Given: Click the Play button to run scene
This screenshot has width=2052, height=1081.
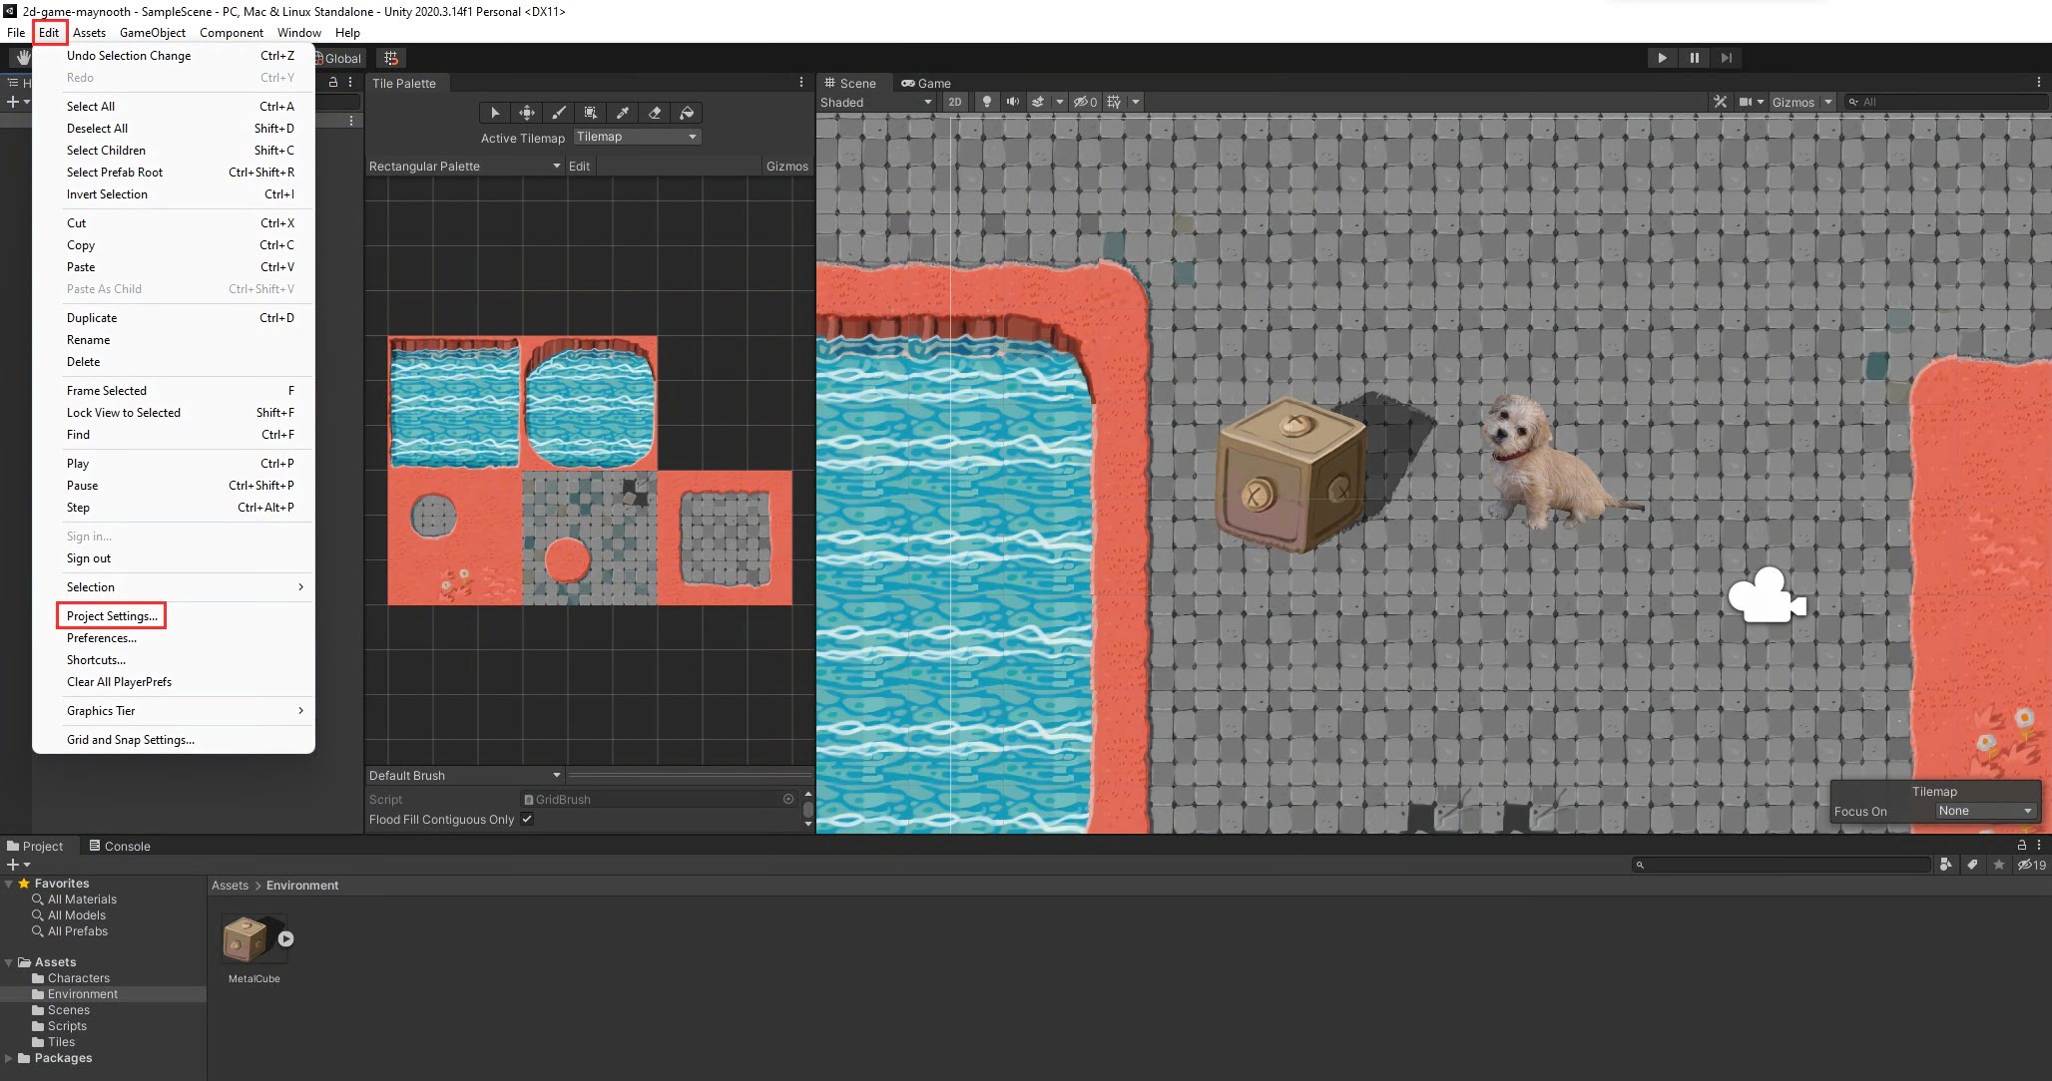Looking at the screenshot, I should pos(1660,57).
